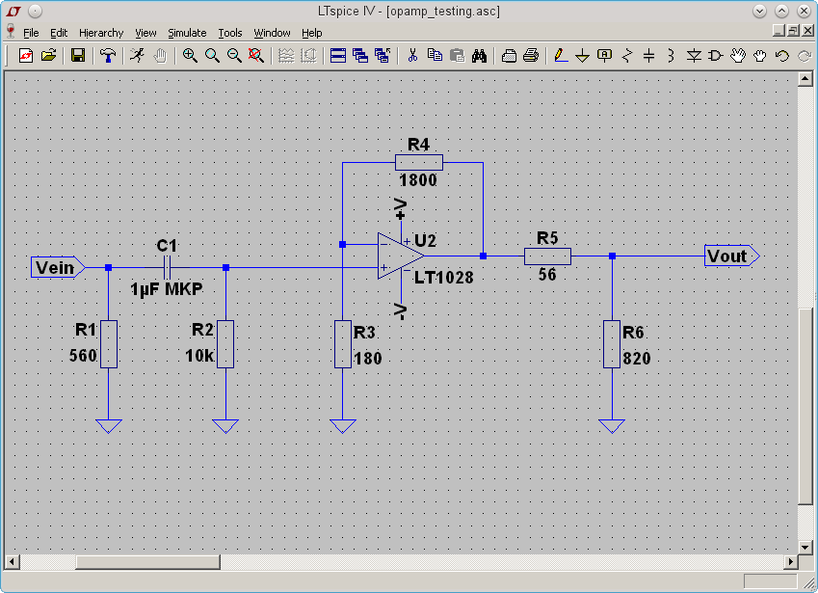This screenshot has width=818, height=593.
Task: Click the horizontal scrollbar thumb
Action: click(x=147, y=562)
